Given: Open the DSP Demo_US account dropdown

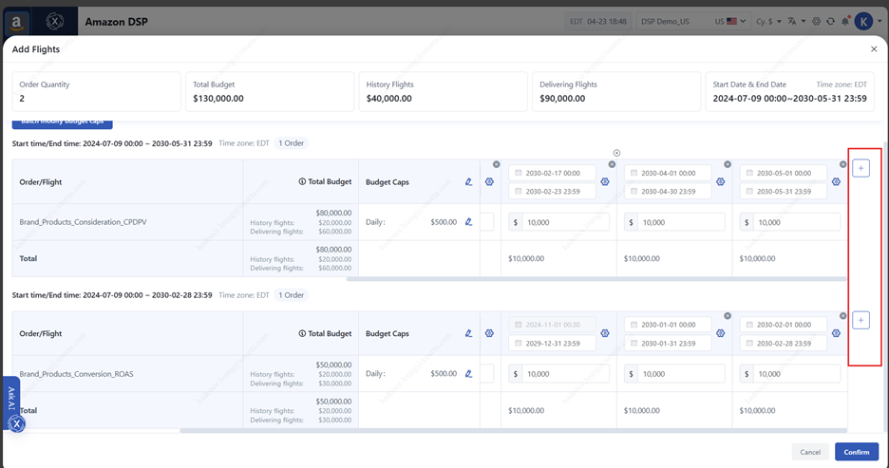Looking at the screenshot, I should tap(693, 21).
